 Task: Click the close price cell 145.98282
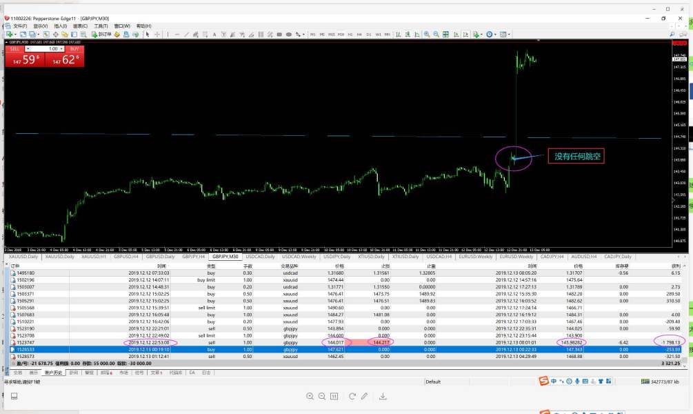pyautogui.click(x=572, y=342)
